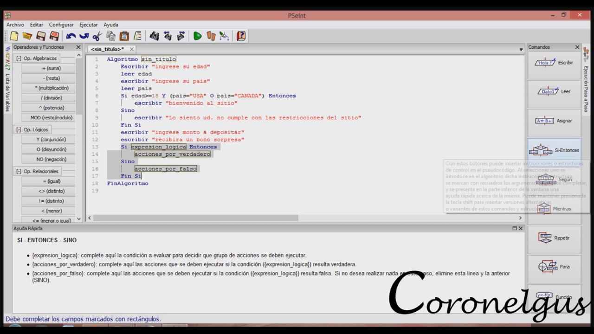Save the current file
The width and height of the screenshot is (594, 334).
pyautogui.click(x=41, y=36)
